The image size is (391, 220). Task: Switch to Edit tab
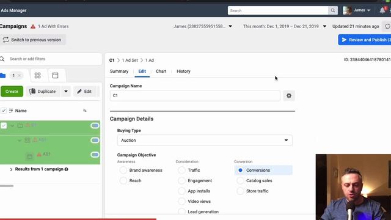(x=142, y=71)
